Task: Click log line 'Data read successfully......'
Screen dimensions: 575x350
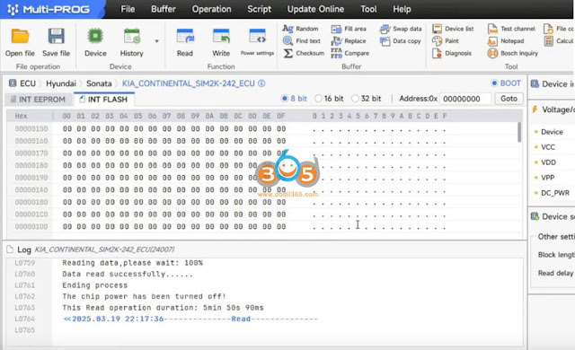Action: tap(128, 274)
